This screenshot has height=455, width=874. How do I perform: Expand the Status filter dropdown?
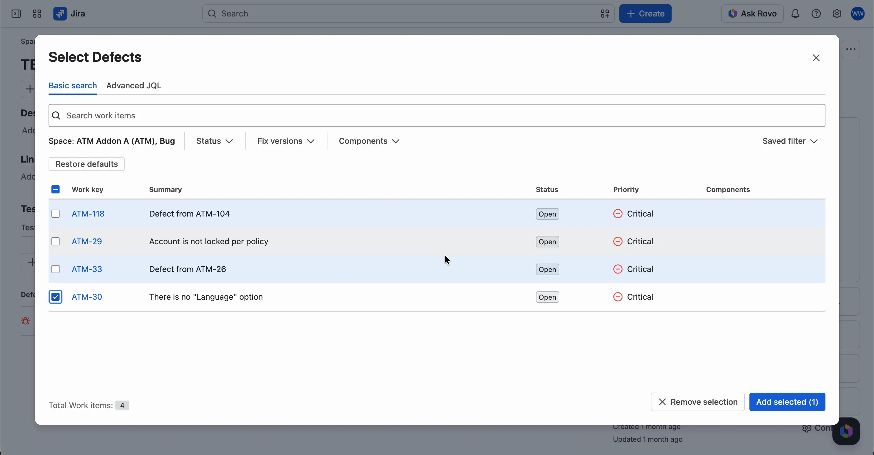click(214, 141)
